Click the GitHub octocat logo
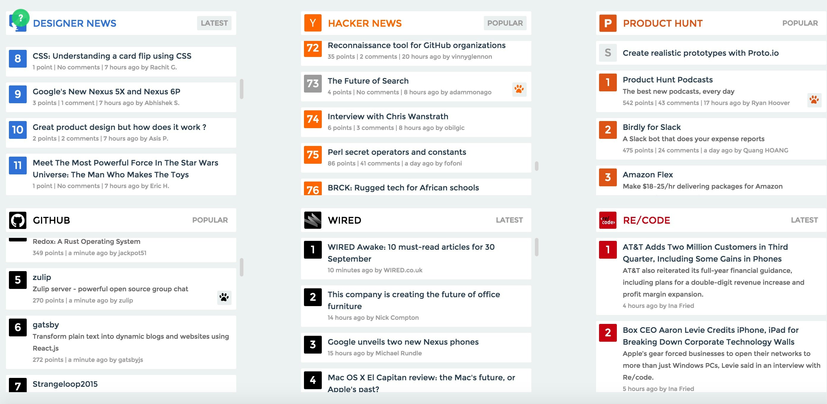The height and width of the screenshot is (404, 827). coord(18,220)
